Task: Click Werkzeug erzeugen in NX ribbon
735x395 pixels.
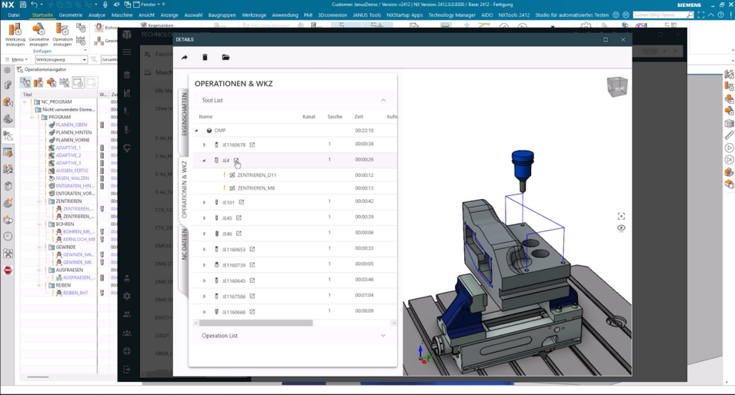Action: tap(15, 35)
